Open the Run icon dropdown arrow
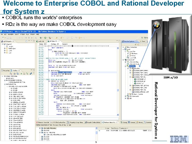Image resolution: width=192 pixels, height=144 pixels. click(x=47, y=38)
